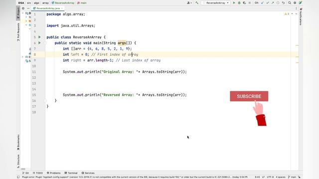Update project using Git blue arrow
Image resolution: width=319 pixels, height=179 pixels.
262,3
